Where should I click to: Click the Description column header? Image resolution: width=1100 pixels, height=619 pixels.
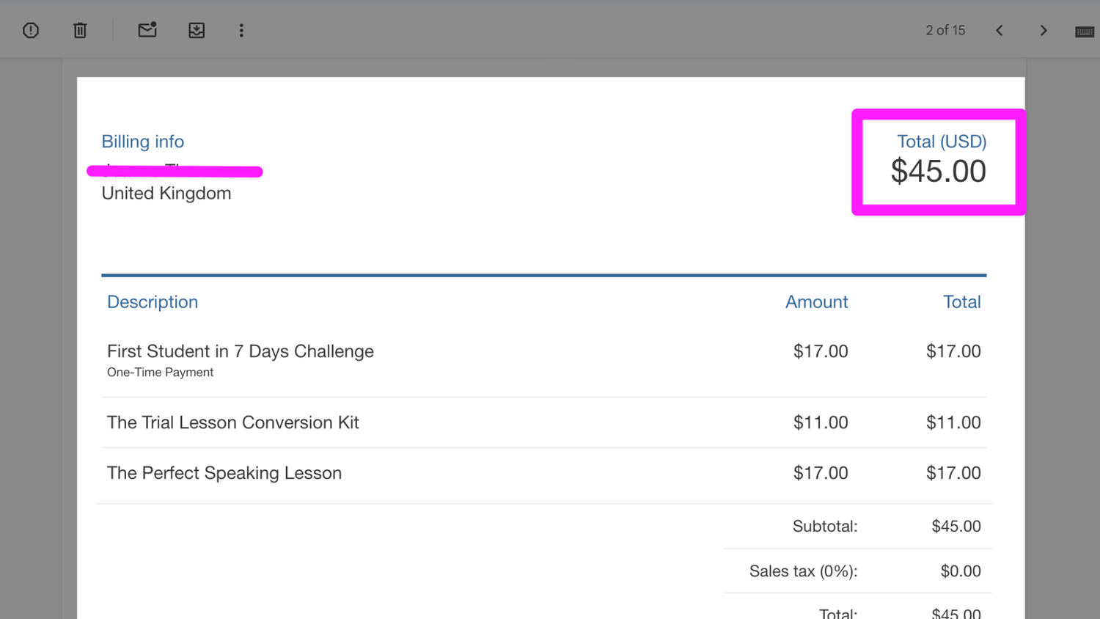(x=153, y=301)
